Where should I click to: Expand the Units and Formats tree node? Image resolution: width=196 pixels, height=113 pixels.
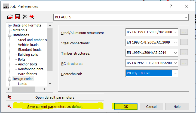click(x=10, y=25)
